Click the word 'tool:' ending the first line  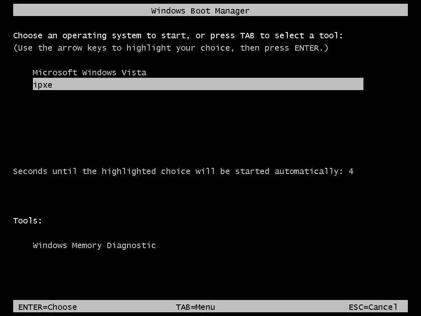pos(331,35)
